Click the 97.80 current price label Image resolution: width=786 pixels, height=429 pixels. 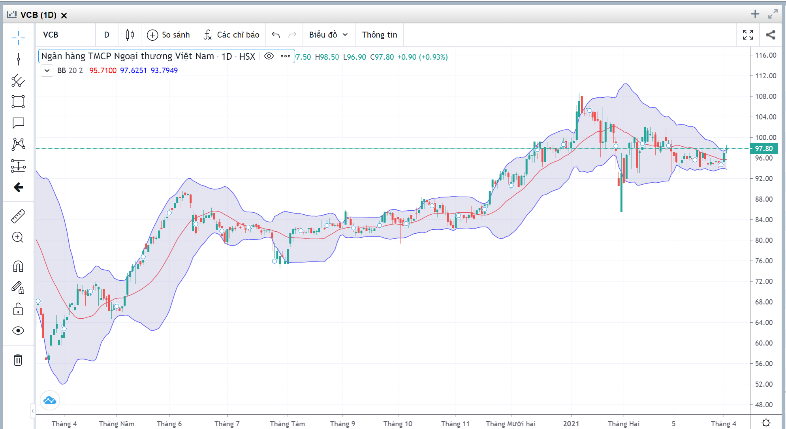point(764,149)
